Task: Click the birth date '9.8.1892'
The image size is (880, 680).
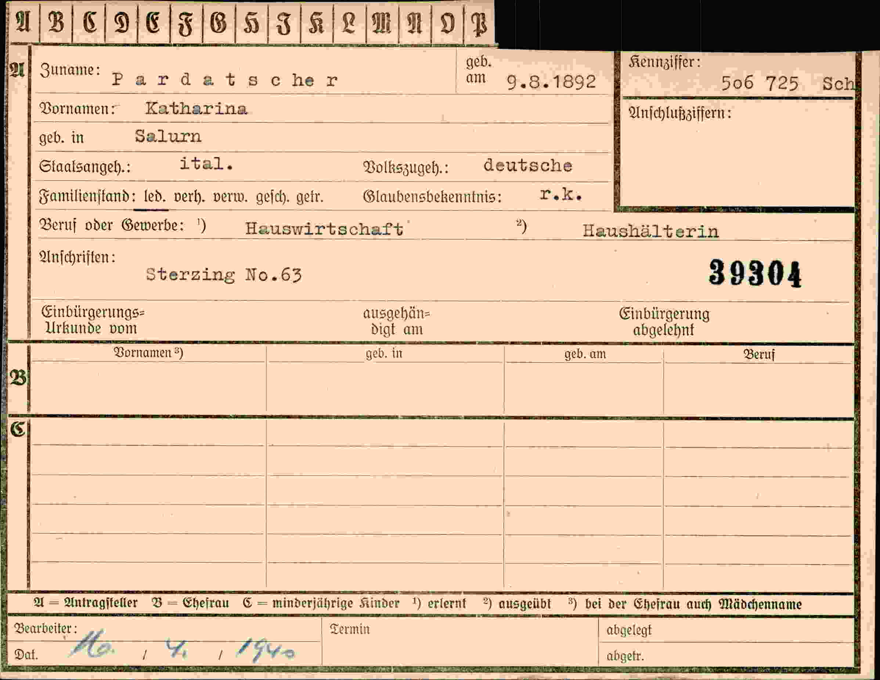Action: pyautogui.click(x=551, y=82)
